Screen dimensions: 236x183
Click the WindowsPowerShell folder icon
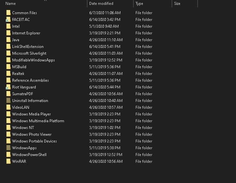coord(8,154)
